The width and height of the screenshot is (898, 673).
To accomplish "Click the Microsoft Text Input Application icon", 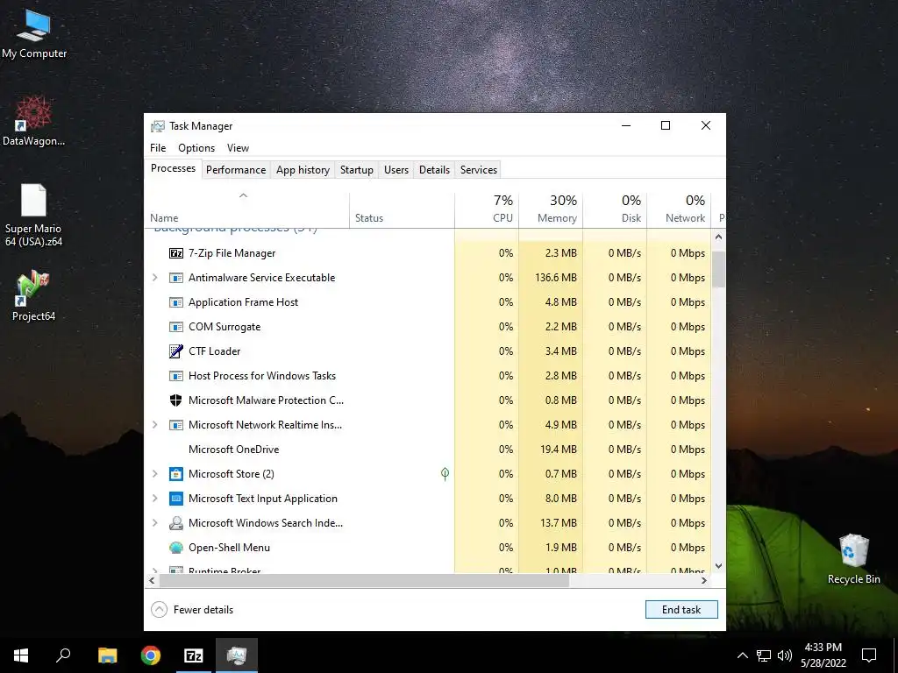I will pos(175,499).
